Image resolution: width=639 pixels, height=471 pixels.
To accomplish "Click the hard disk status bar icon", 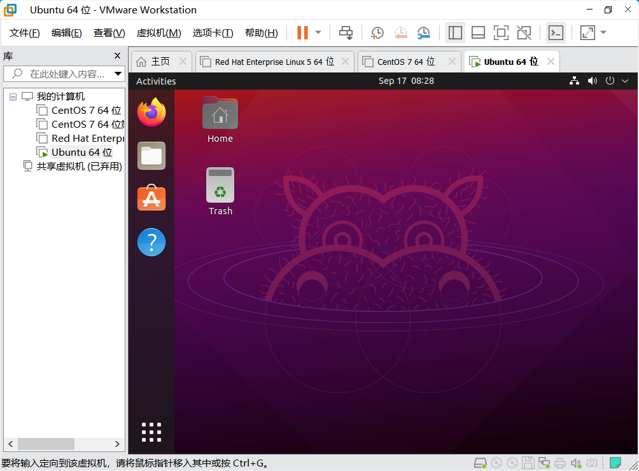I will click(x=481, y=463).
